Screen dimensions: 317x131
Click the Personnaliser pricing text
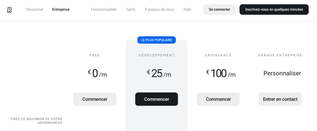[x=282, y=73]
